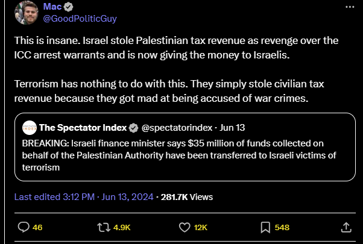Screen dimensions: 363x244
Task: Open Mac's profile picture
Action: tap(25, 13)
